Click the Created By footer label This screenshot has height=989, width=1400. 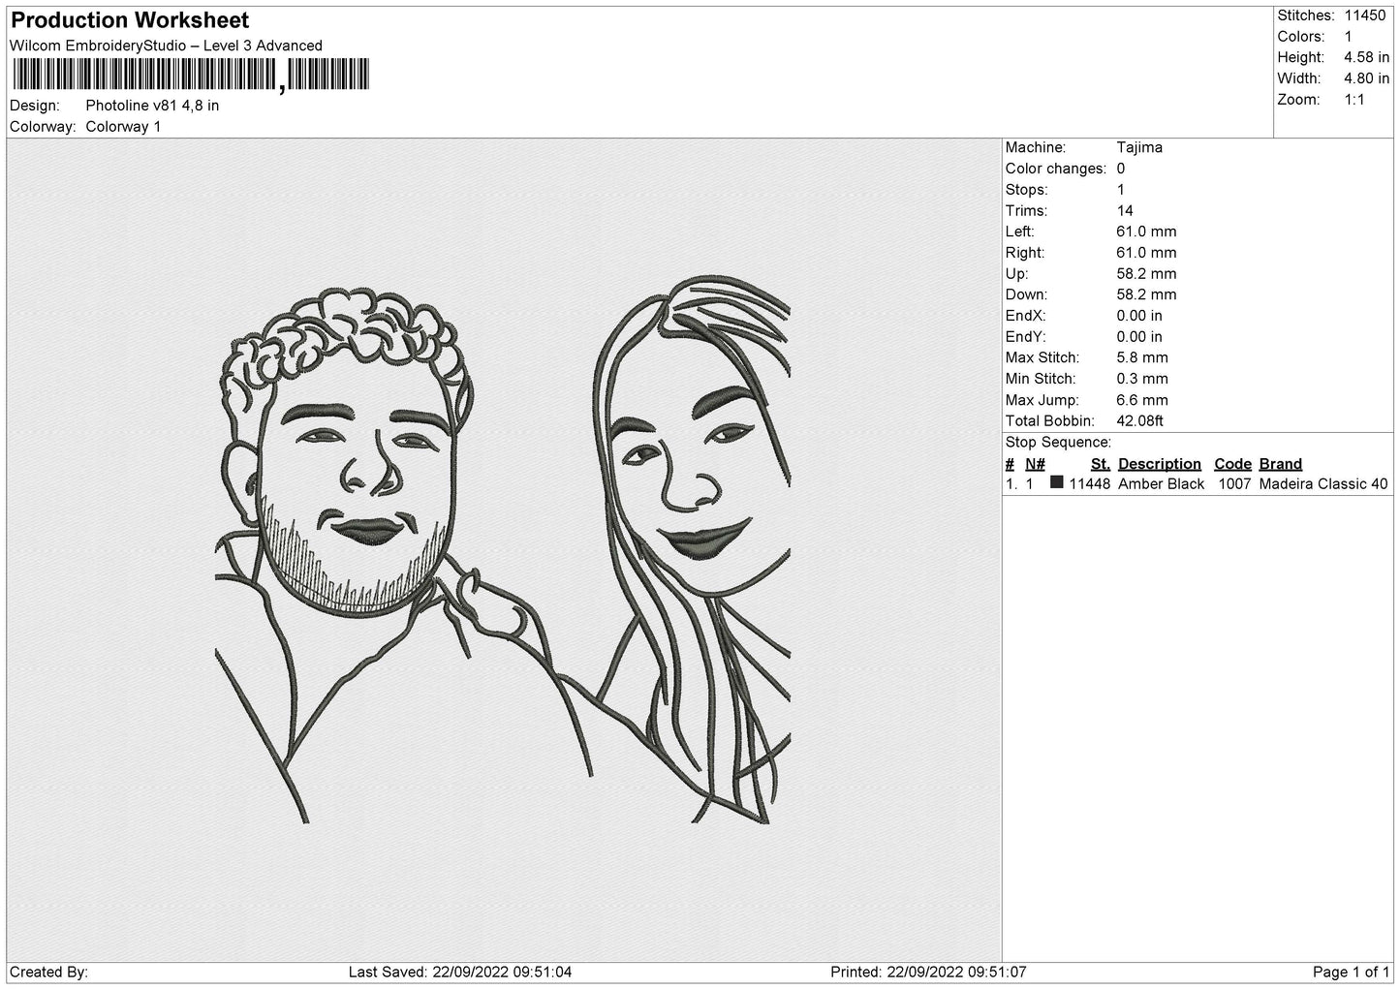point(48,973)
